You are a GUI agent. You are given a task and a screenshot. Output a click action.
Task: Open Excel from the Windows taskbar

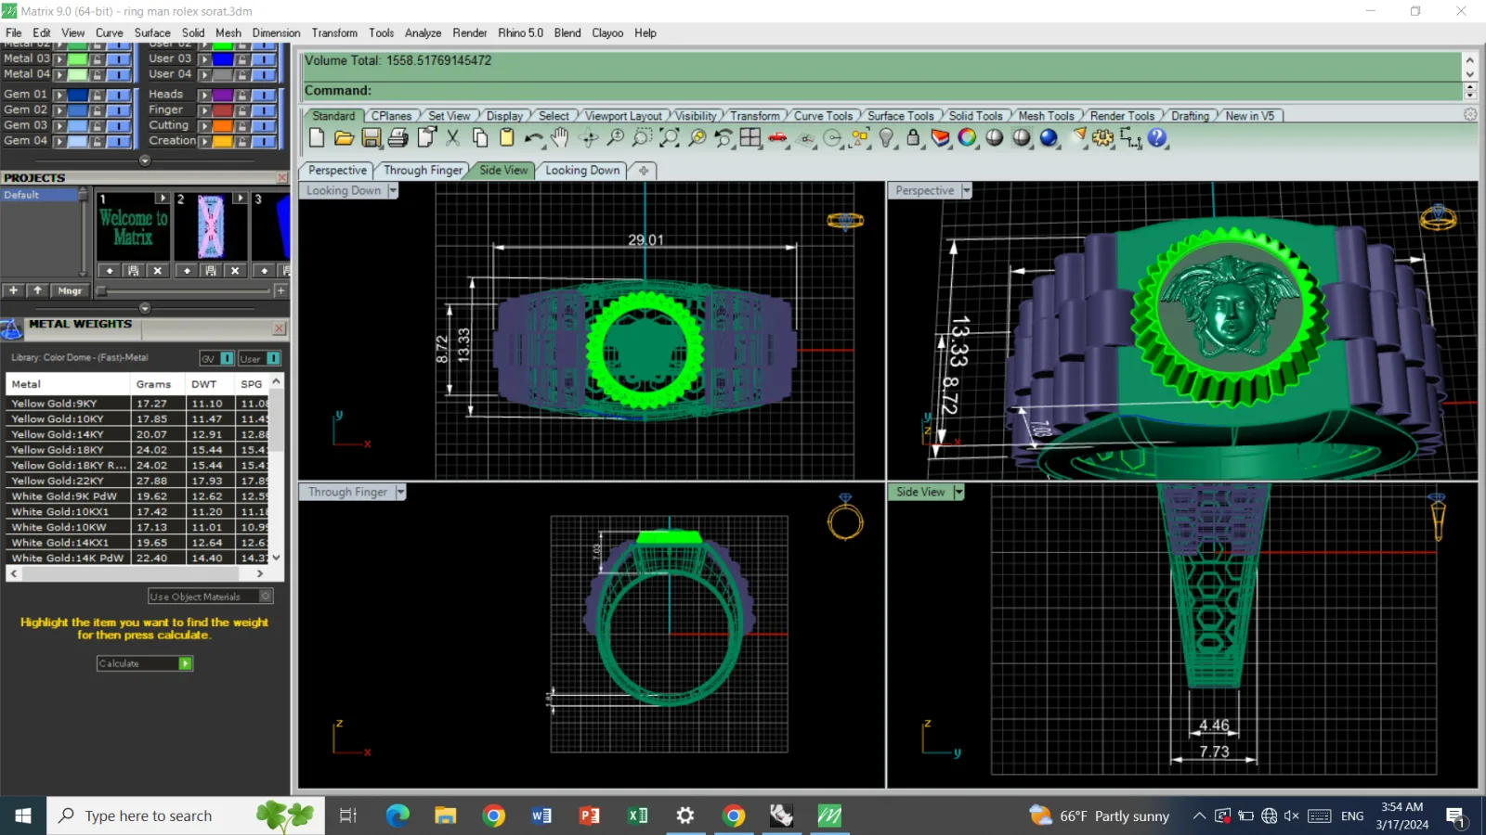[x=637, y=816]
